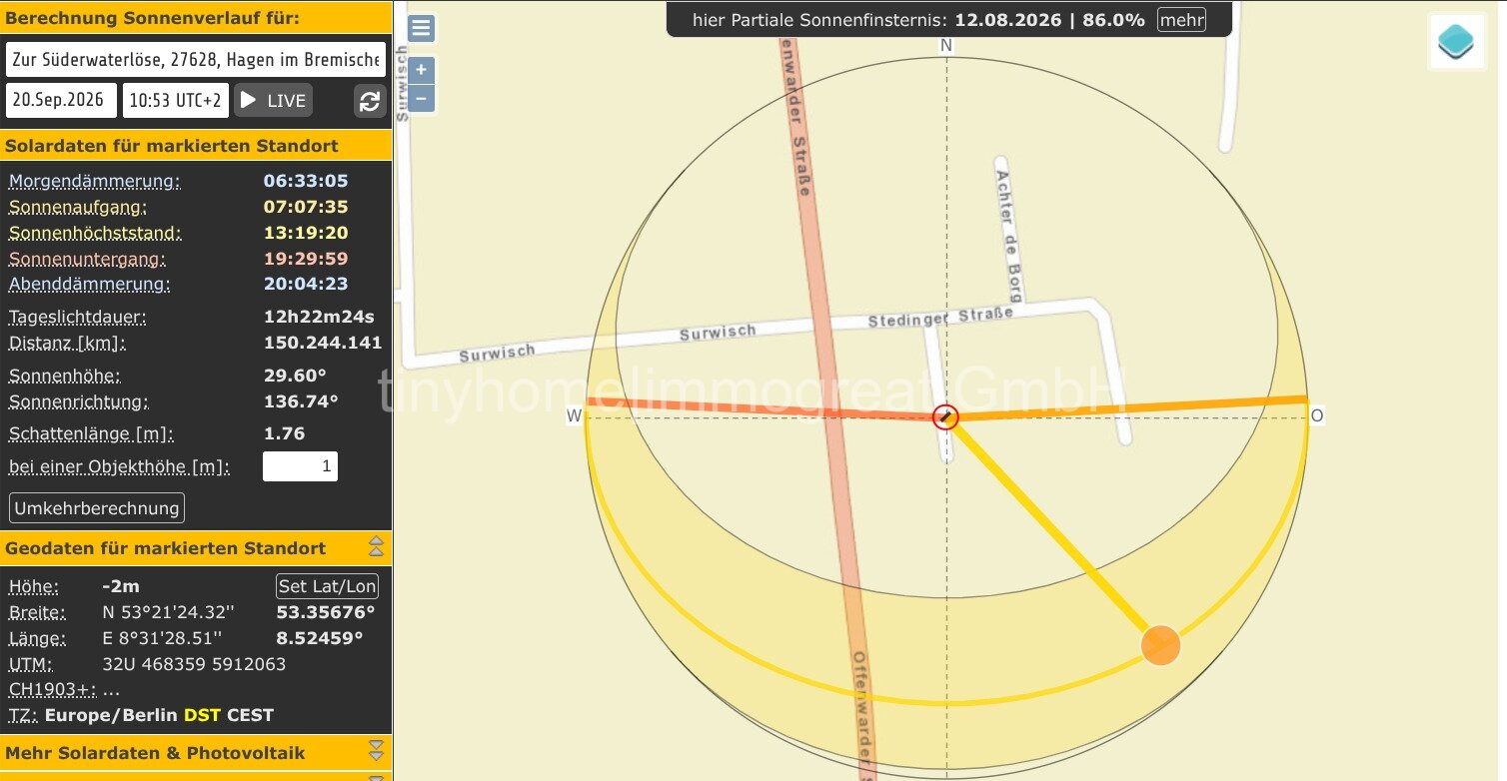
Task: Click the Morgendämmerung label
Action: coord(95,181)
